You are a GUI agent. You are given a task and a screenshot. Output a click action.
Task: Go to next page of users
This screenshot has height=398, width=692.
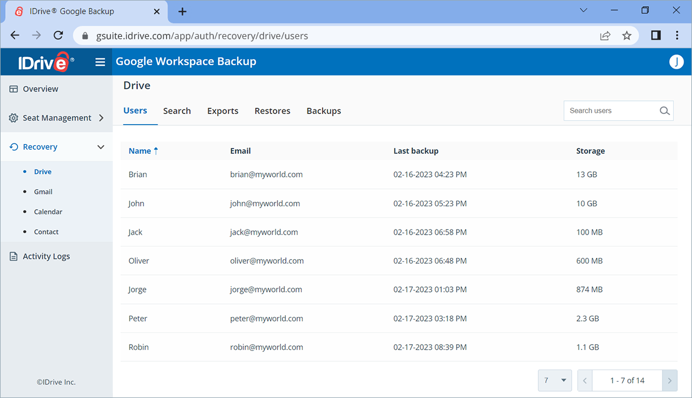coord(670,380)
